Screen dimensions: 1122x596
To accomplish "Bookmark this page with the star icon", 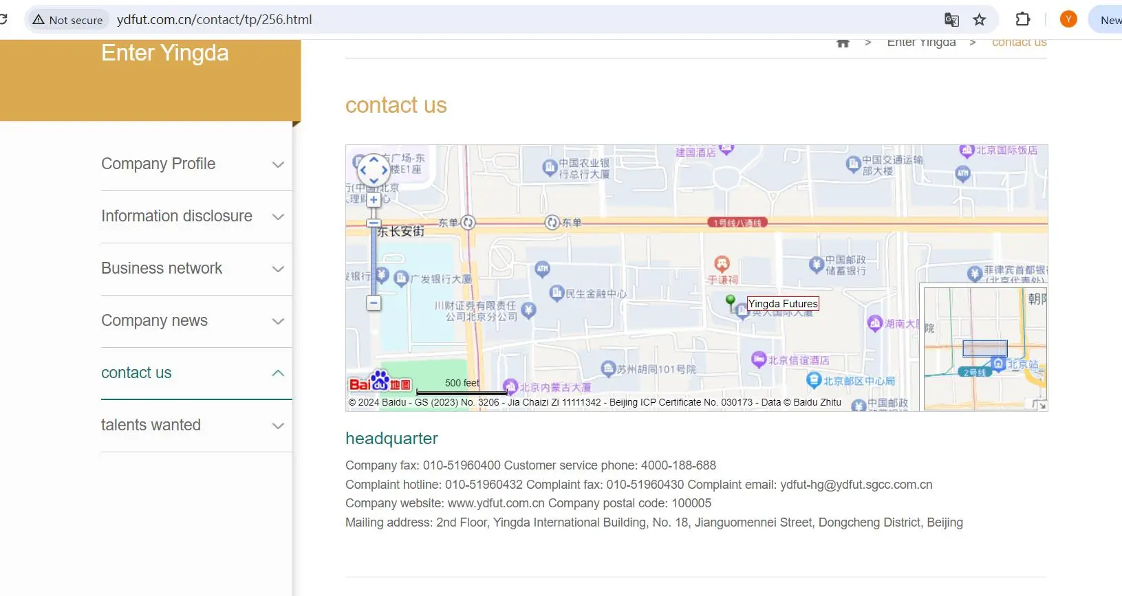I will (x=980, y=20).
